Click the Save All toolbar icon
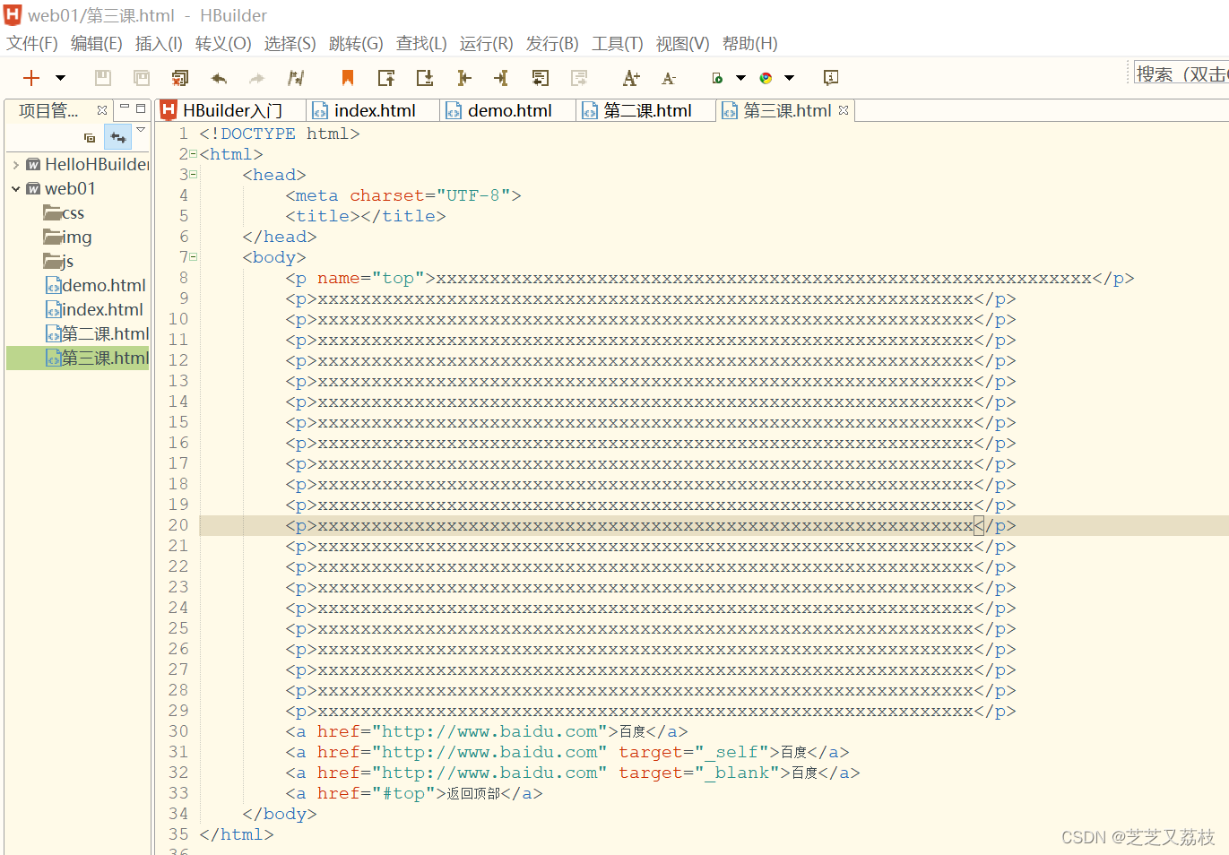Viewport: 1229px width, 855px height. pos(142,78)
